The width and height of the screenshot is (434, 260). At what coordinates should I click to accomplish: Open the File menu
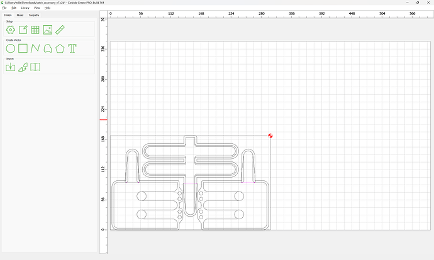(4, 8)
